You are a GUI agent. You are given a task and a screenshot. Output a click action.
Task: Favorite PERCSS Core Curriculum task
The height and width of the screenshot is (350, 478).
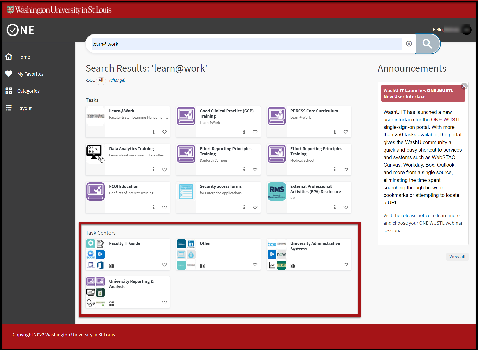[x=346, y=132]
